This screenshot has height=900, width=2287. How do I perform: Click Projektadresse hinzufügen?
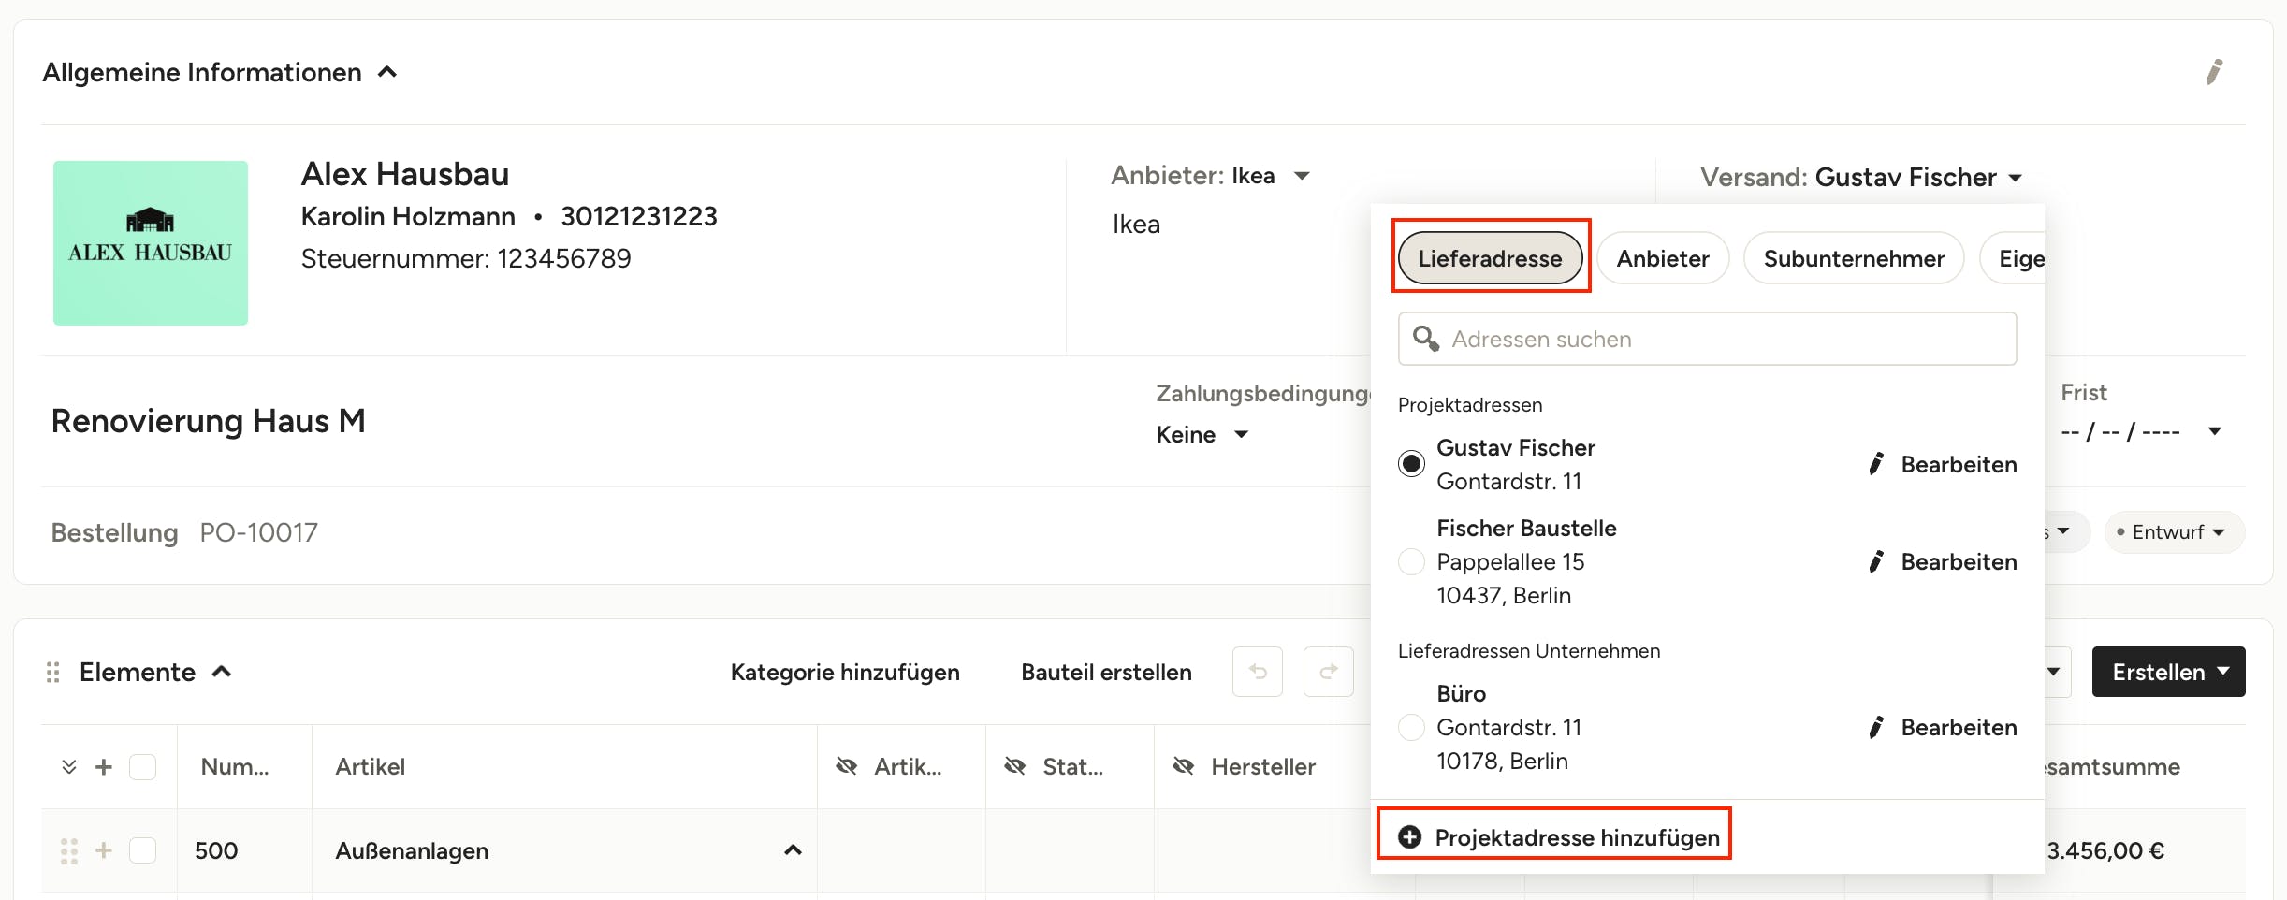[1558, 837]
